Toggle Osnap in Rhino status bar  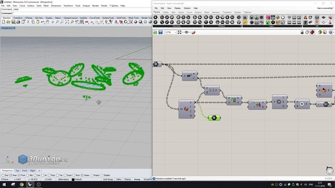click(137, 179)
